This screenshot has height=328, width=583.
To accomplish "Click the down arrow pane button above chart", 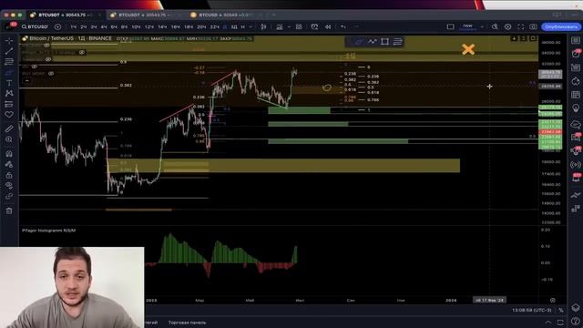I will pos(514,38).
